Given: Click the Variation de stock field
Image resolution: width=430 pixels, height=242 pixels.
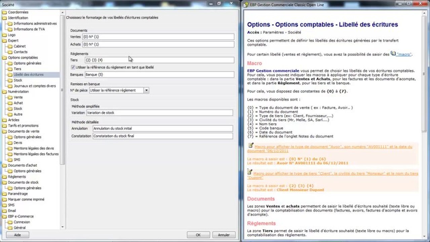Looking at the screenshot, I should click(x=159, y=113).
